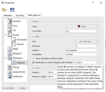Image resolution: width=106 pixels, height=92 pixels.
Task: Select the General title icon
Action: 10,21
